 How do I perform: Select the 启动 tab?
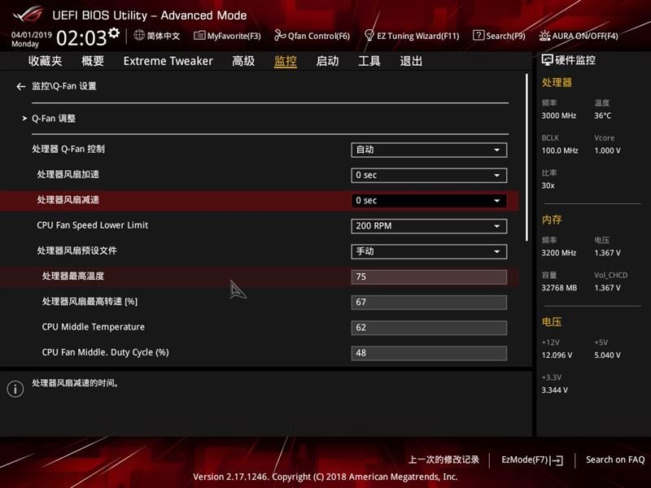tap(327, 61)
